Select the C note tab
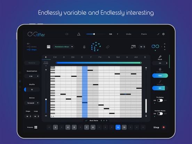Image resolution: width=192 pixels, height=144 pixels. (x=46, y=57)
